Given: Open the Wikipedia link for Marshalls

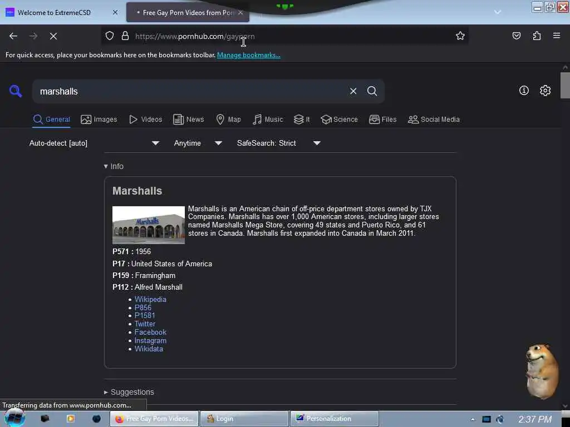Looking at the screenshot, I should click(x=150, y=299).
